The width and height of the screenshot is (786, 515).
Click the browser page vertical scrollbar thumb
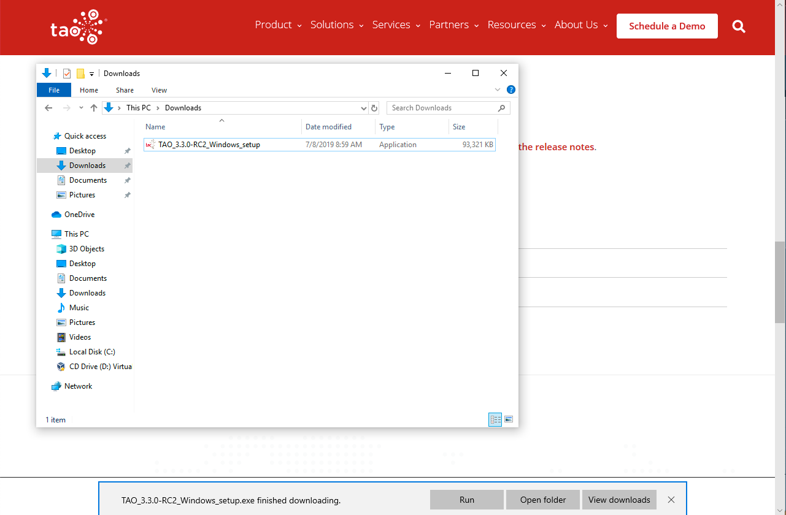point(780,282)
